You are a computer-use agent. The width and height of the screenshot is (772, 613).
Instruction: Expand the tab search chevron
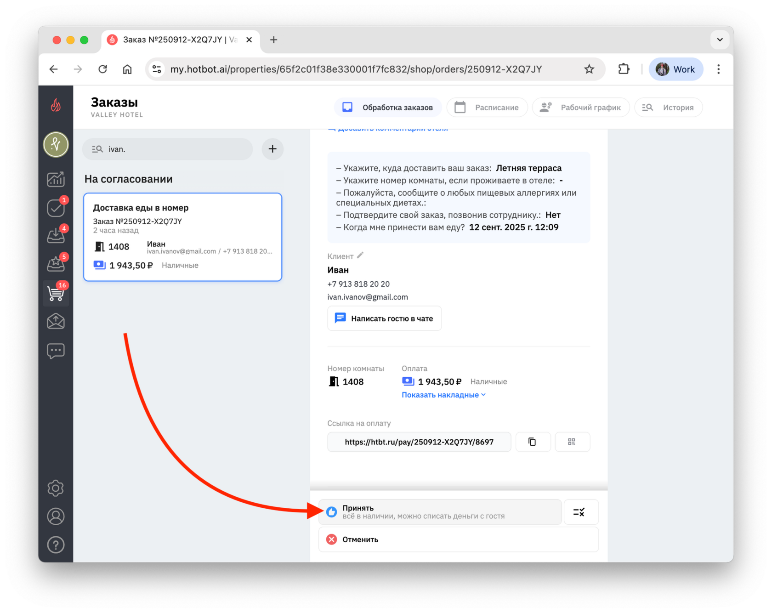[x=720, y=40]
